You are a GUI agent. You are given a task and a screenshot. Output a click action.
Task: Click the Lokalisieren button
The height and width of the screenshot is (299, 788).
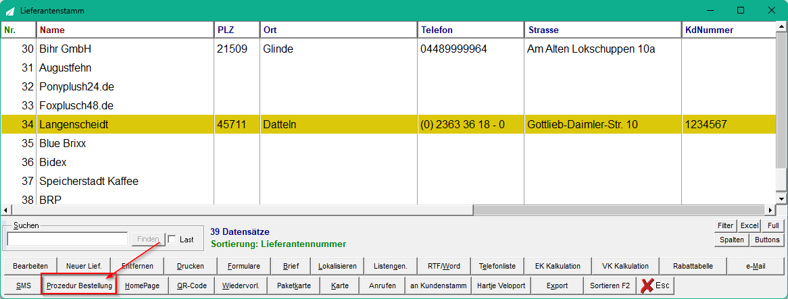337,266
